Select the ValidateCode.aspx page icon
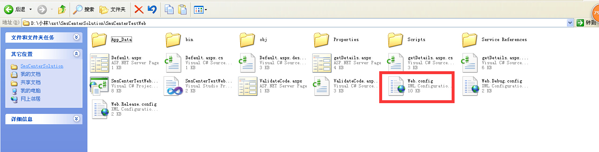599x152 pixels. coord(247,86)
